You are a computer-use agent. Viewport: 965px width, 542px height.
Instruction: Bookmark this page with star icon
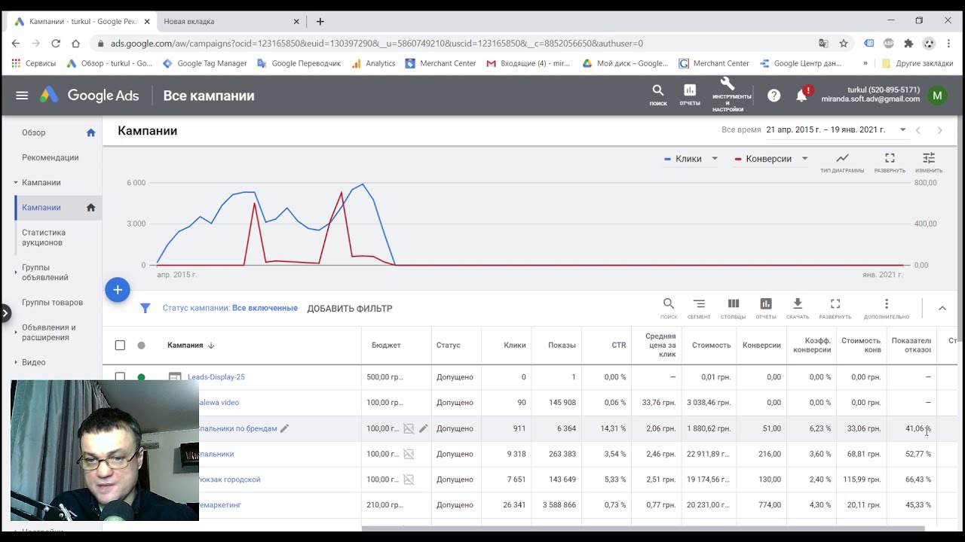click(844, 43)
